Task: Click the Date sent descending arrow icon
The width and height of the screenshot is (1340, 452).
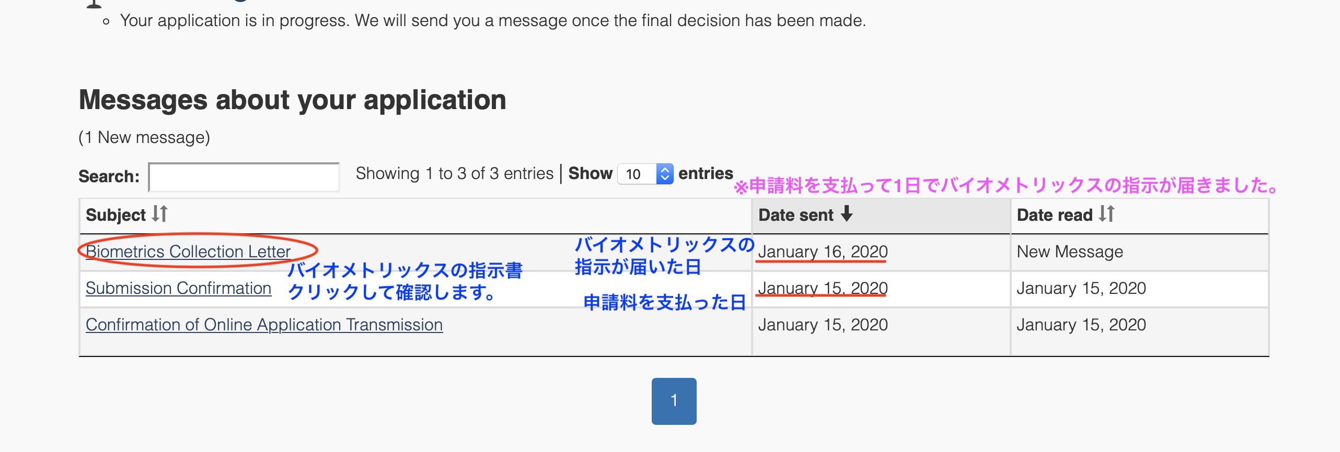Action: 847,214
